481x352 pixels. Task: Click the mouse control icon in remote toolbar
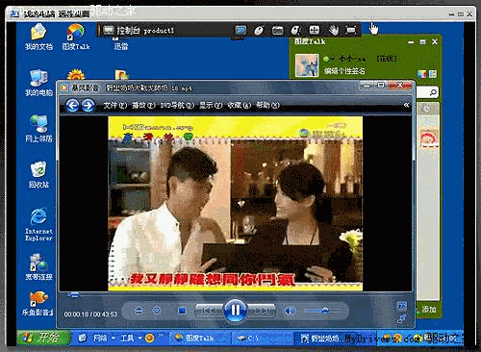tap(259, 31)
